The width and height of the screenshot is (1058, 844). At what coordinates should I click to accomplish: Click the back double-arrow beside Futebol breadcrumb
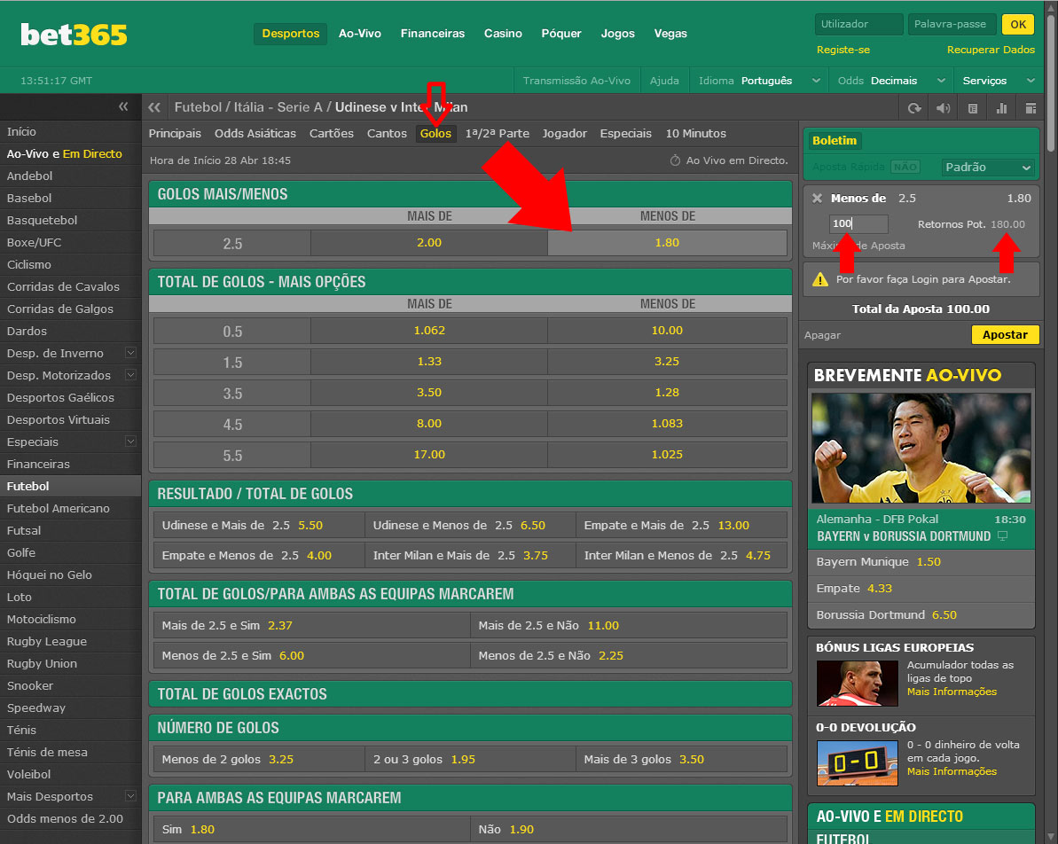[154, 108]
